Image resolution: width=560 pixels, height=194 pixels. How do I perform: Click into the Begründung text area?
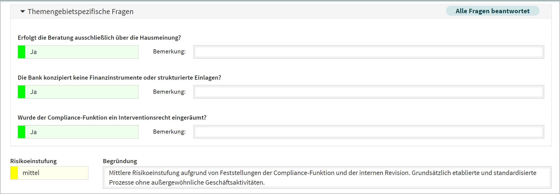[327, 177]
